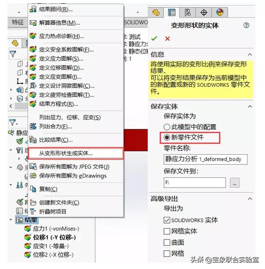
Task: Click the filter funnel icon above simulation tree
Action: point(13,122)
